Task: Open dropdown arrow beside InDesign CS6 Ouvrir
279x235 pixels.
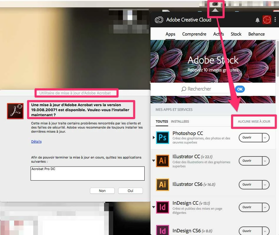Action: [x=265, y=231]
